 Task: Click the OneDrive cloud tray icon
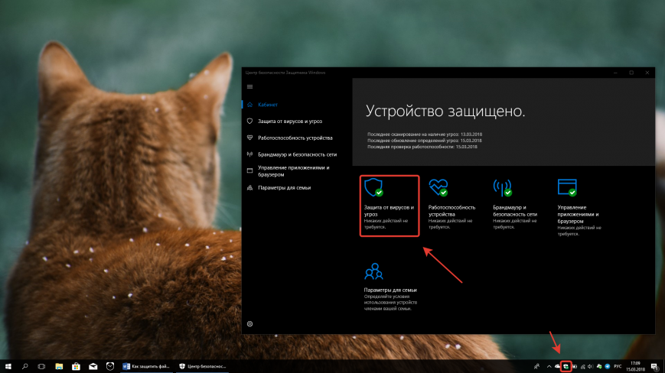tap(557, 366)
